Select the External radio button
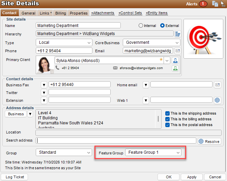 pos(162,26)
